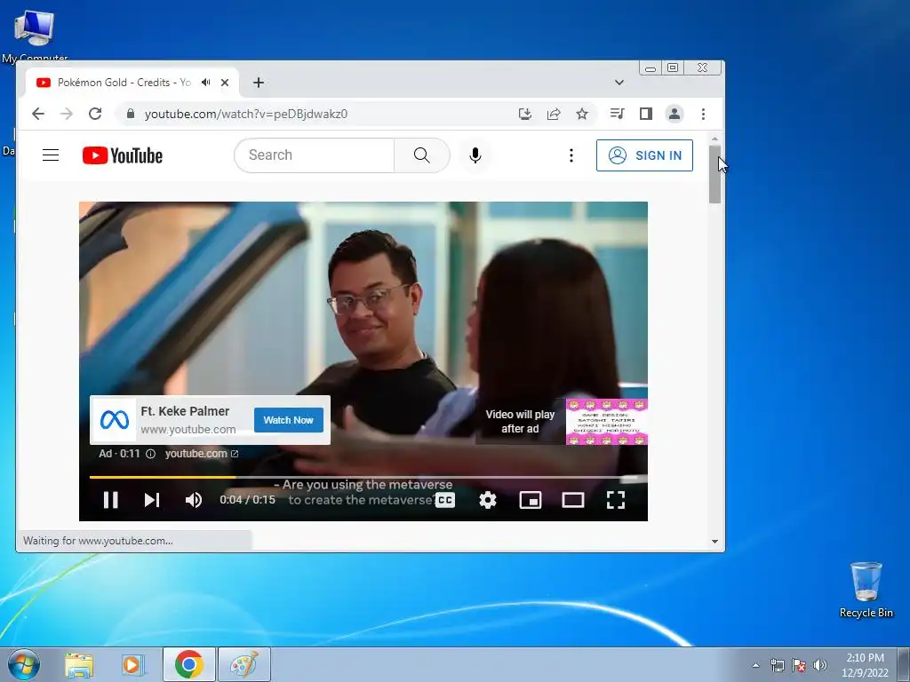Screen dimensions: 910x682
Task: Go back in Chrome
Action: tap(38, 114)
